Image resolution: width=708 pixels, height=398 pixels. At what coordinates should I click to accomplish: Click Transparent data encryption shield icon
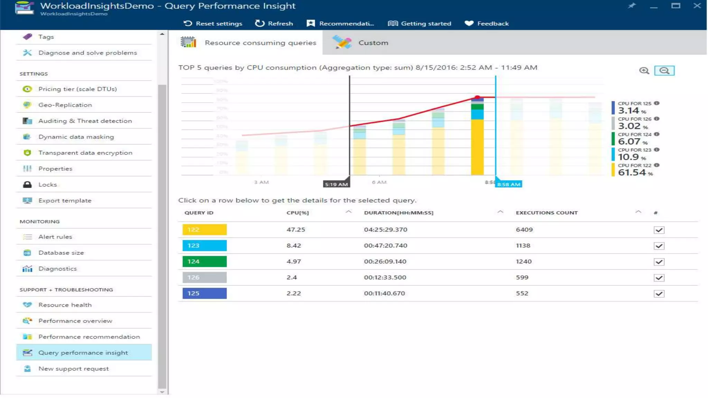[x=27, y=153]
